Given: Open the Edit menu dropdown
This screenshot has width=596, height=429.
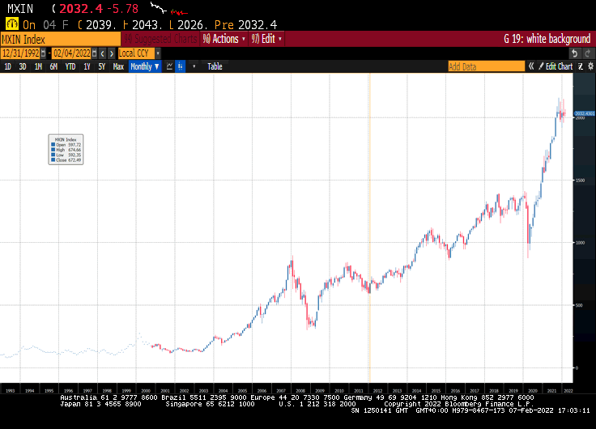Looking at the screenshot, I should 266,39.
